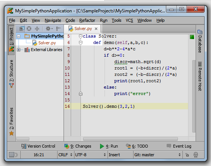Viewport: 211px width, 166px height.
Task: Click the editor horizontal scrollbar
Action: point(131,139)
